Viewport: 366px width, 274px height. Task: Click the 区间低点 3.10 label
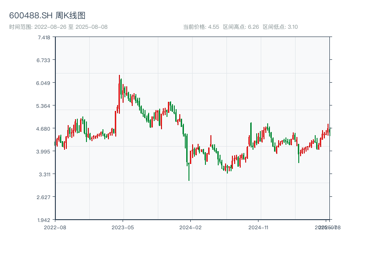pyautogui.click(x=280, y=27)
